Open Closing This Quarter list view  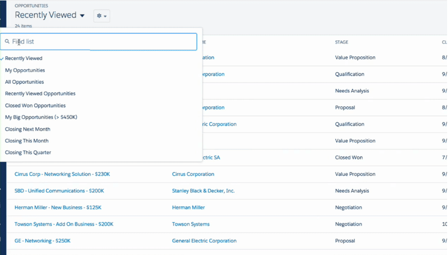click(x=28, y=152)
